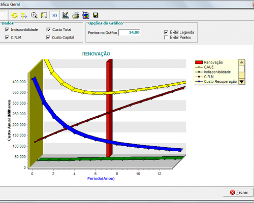
Task: Uncheck the Custo Capital checkbox
Action: tap(48, 38)
